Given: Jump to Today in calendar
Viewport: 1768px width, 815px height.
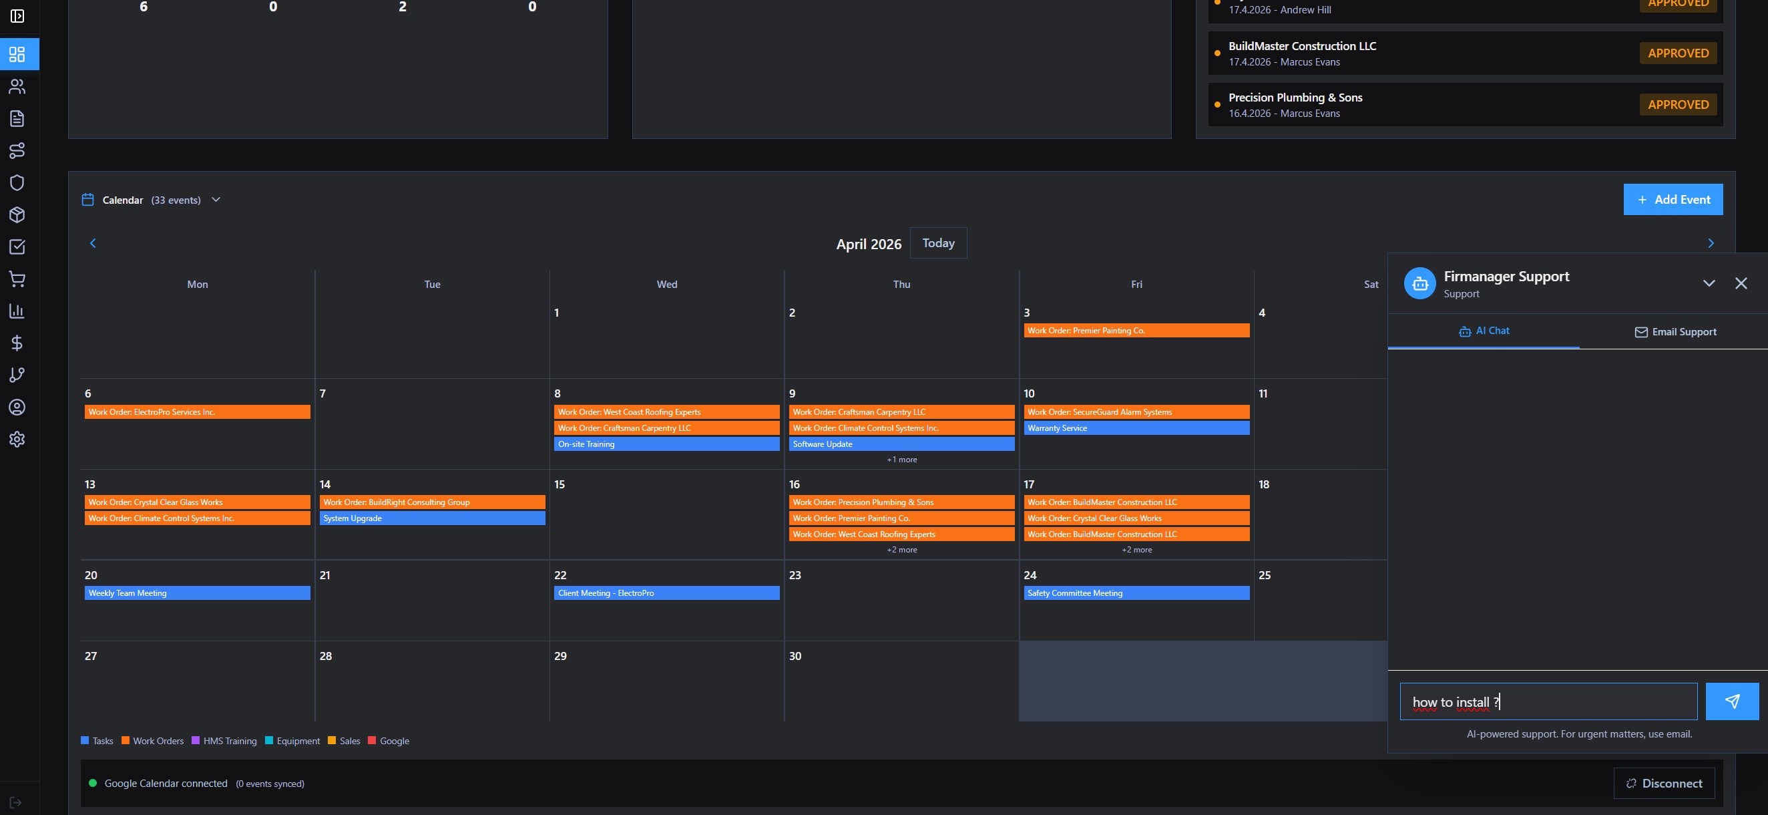Looking at the screenshot, I should (x=938, y=243).
